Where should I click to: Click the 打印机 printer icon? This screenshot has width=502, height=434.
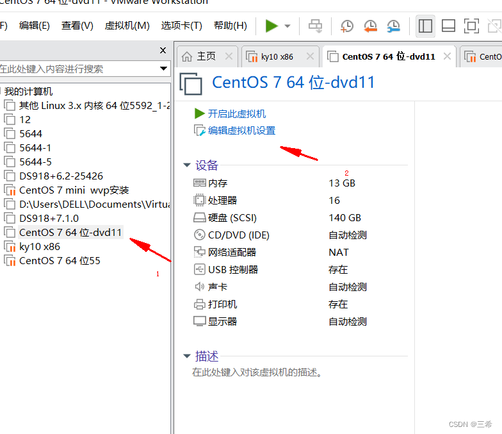(200, 304)
